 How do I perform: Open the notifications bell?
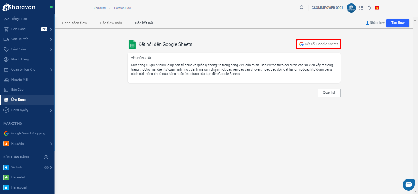369,8
